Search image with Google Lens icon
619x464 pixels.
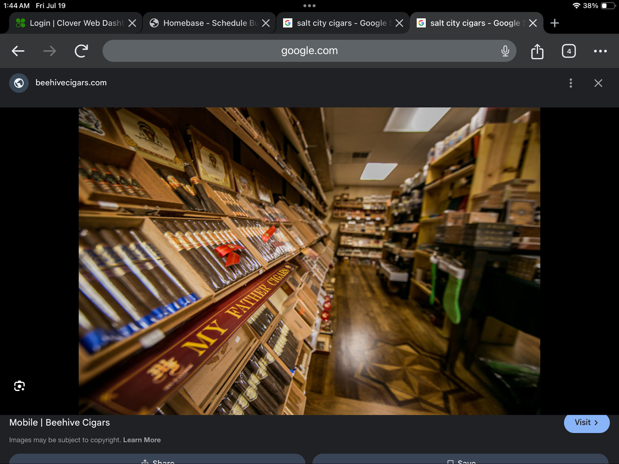coord(19,386)
